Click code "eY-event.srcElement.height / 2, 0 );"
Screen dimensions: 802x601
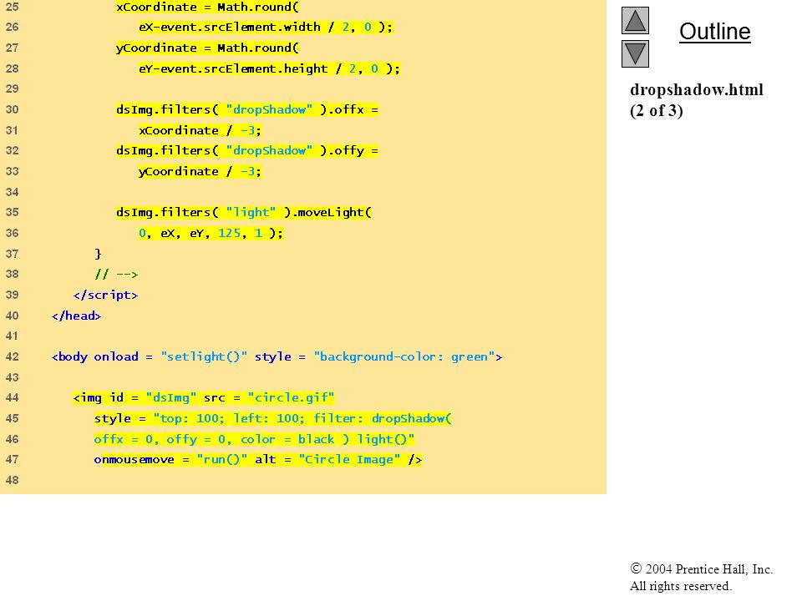[x=269, y=68]
